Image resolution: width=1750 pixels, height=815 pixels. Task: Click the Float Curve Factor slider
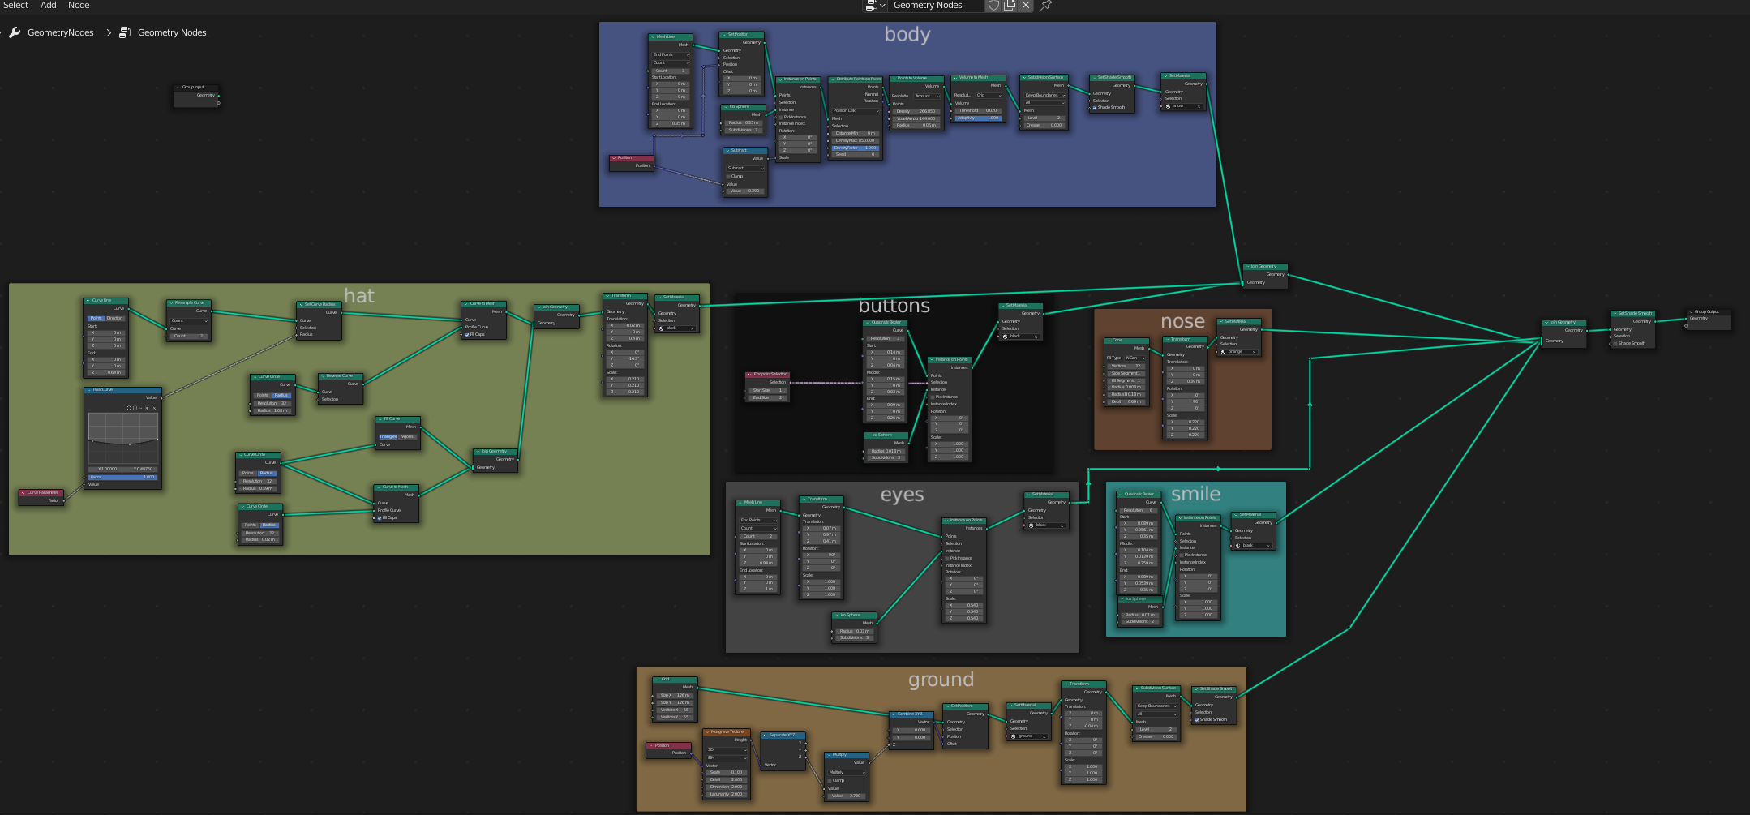pos(123,477)
